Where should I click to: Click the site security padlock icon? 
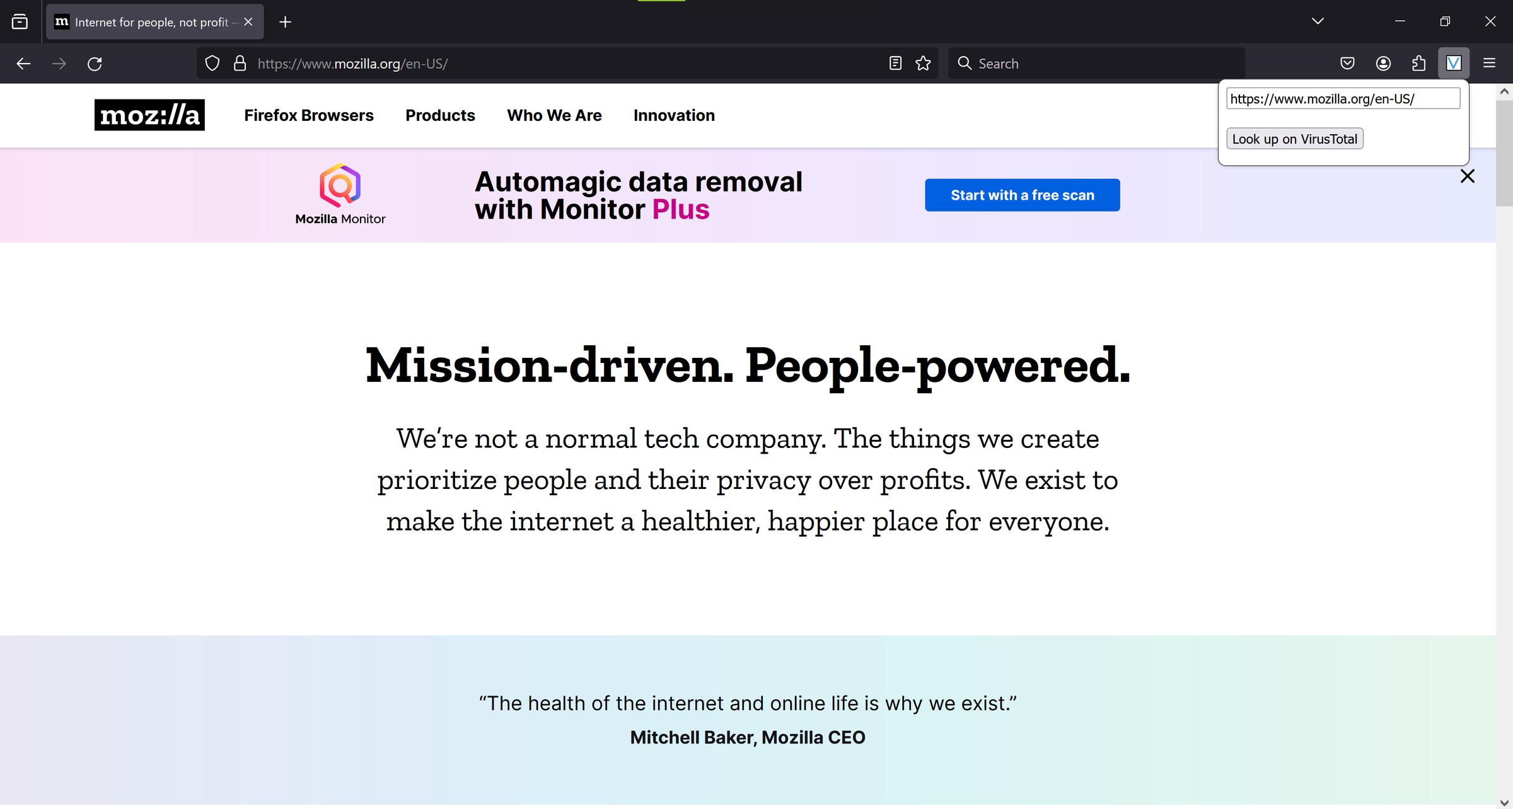click(240, 64)
